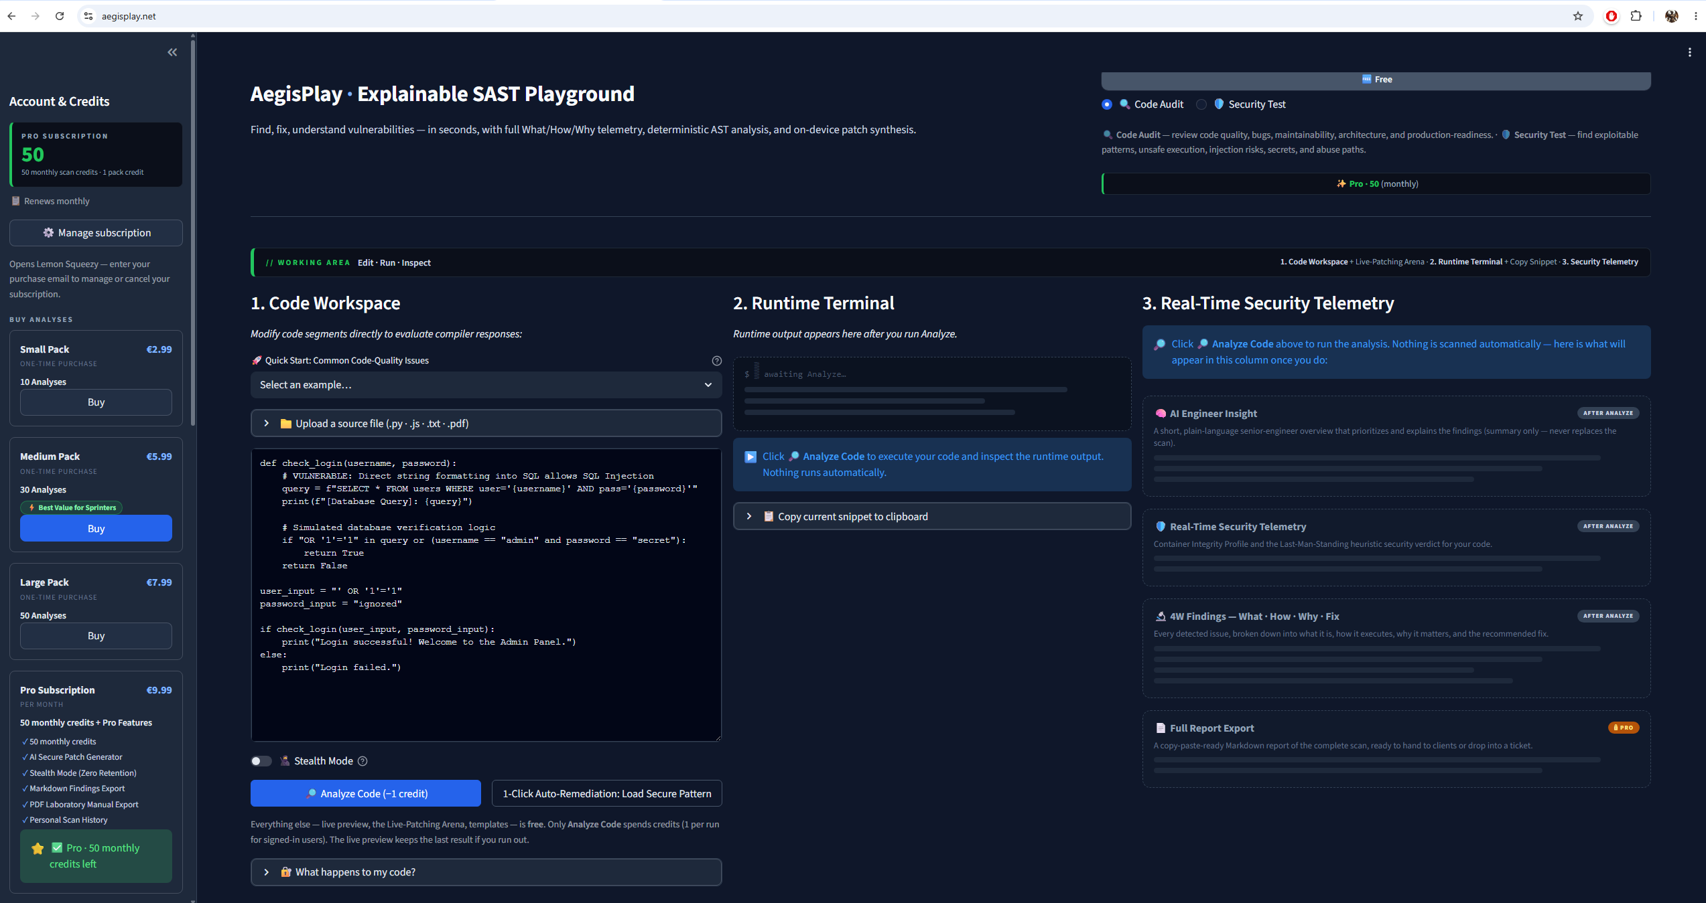Click the 'Edit · Run · Inspect' label
The width and height of the screenshot is (1706, 903).
pyautogui.click(x=394, y=263)
